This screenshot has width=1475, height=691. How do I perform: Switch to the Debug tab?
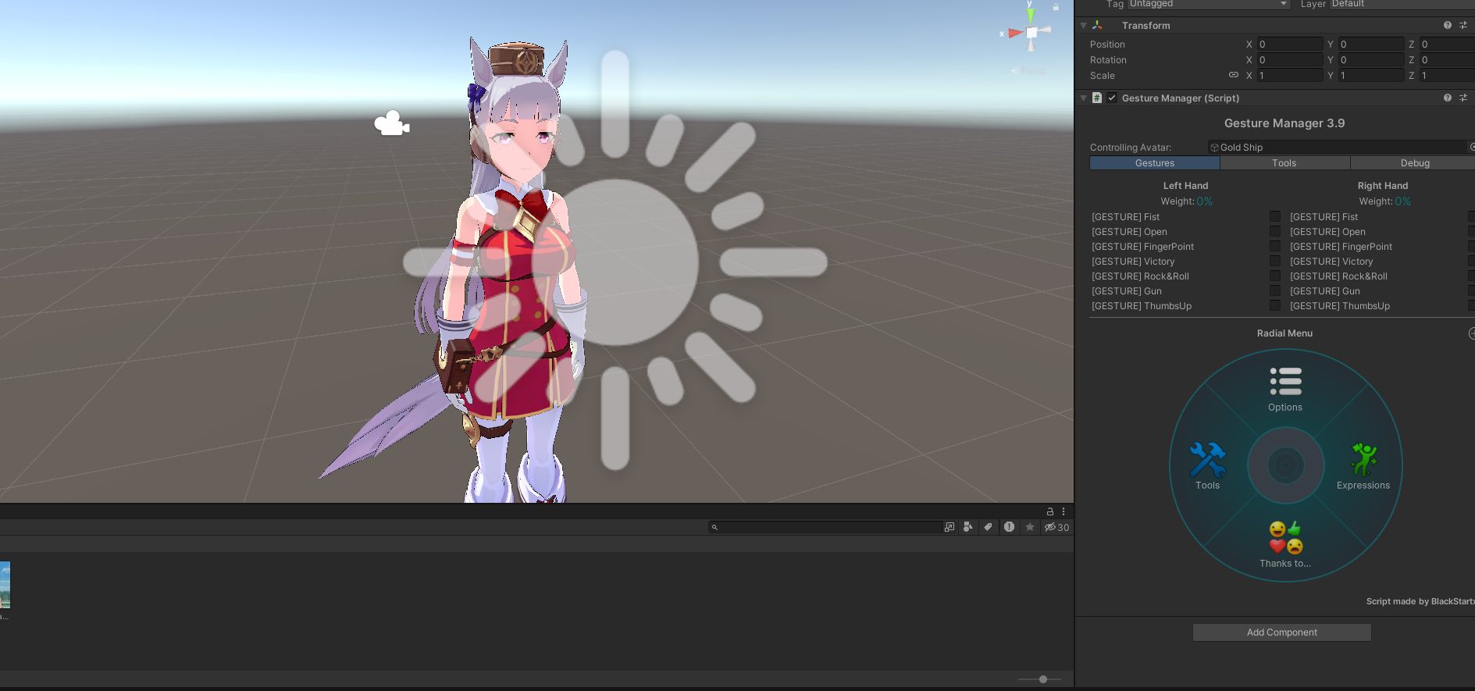(1414, 163)
